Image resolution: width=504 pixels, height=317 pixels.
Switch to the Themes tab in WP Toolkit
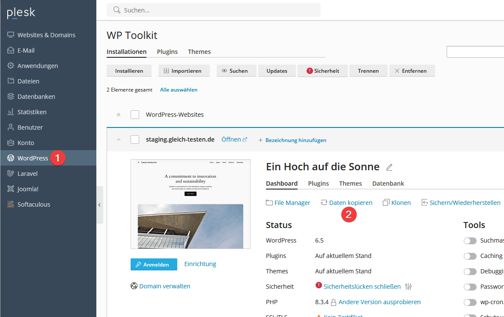point(199,52)
